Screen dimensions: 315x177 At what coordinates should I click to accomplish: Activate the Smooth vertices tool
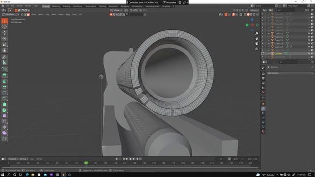click(x=4, y=116)
